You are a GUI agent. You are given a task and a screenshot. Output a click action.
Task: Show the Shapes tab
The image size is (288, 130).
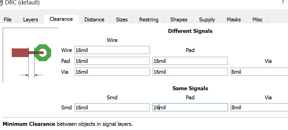pos(179,19)
